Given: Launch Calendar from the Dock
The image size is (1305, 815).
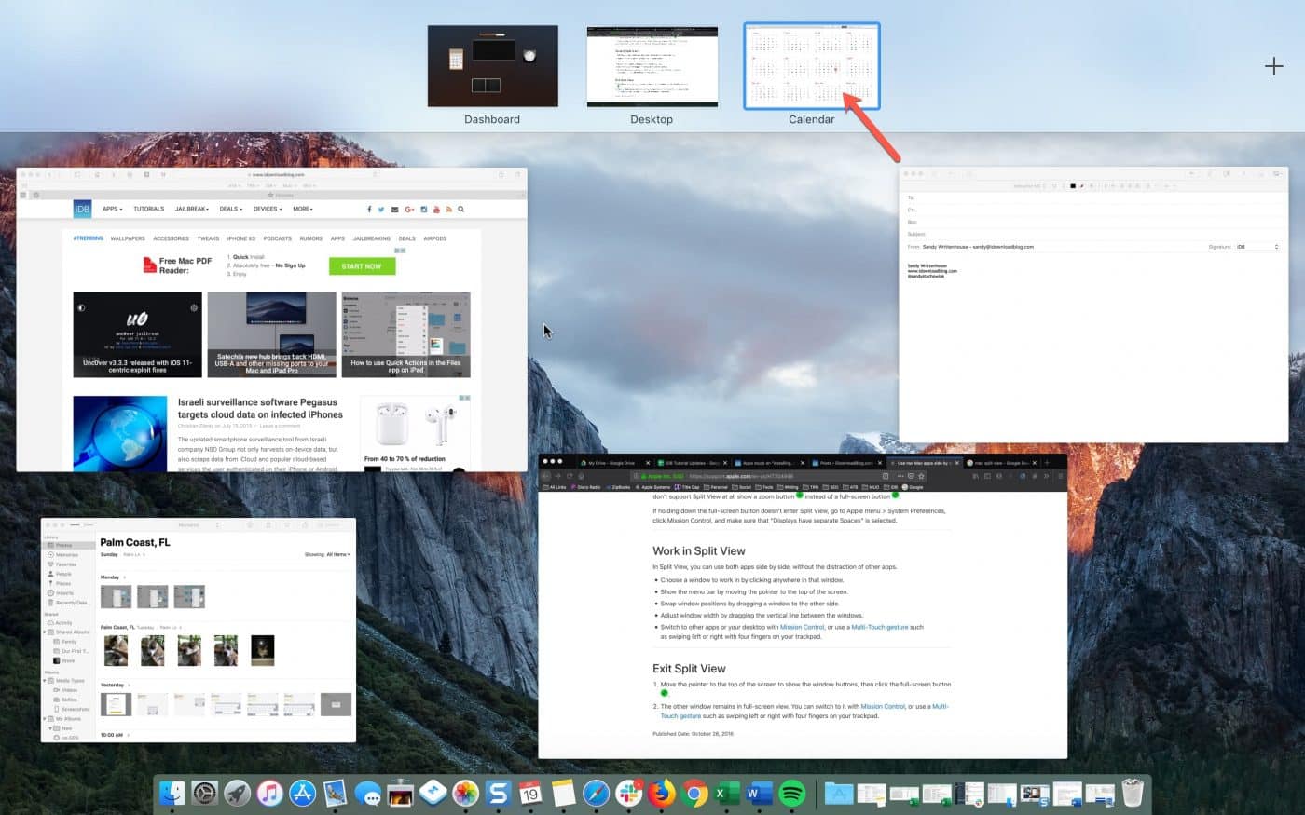Looking at the screenshot, I should pyautogui.click(x=529, y=794).
